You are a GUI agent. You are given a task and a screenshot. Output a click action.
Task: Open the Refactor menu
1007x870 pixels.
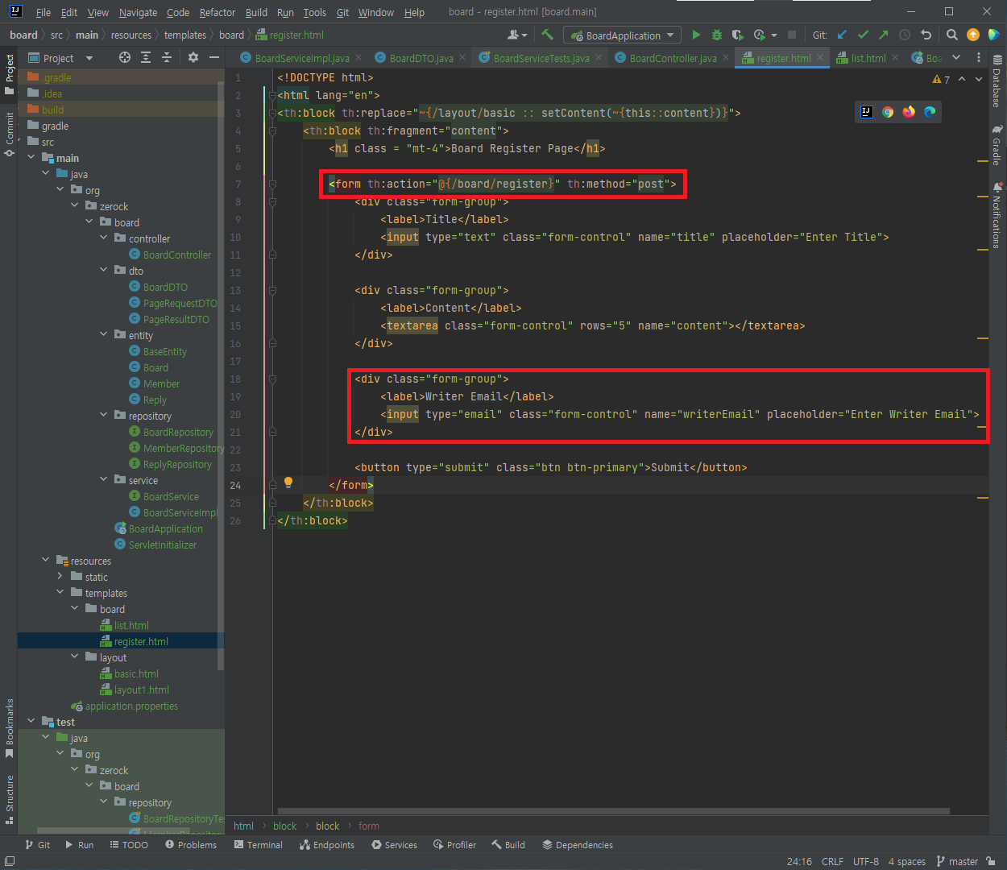click(218, 12)
